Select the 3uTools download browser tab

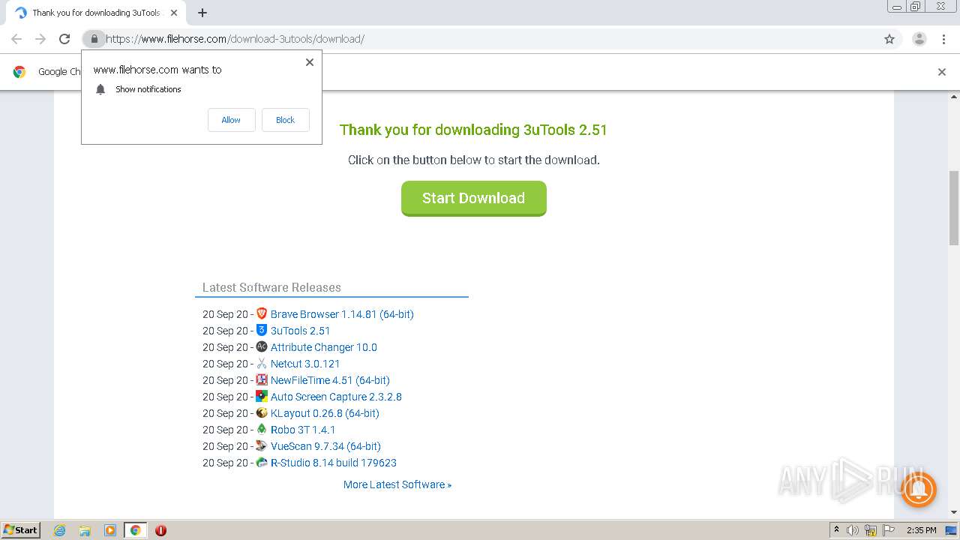point(95,13)
